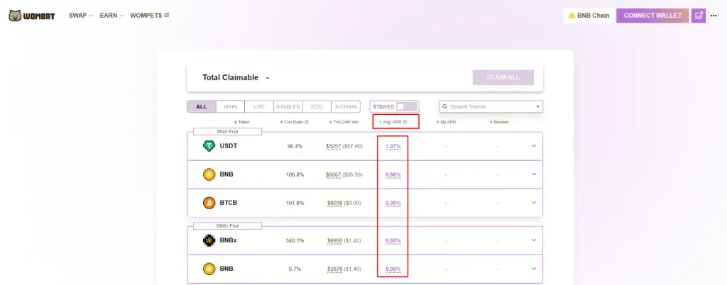Viewport: 727px width, 285px height.
Task: Open the WOMPETS link
Action: click(x=149, y=16)
